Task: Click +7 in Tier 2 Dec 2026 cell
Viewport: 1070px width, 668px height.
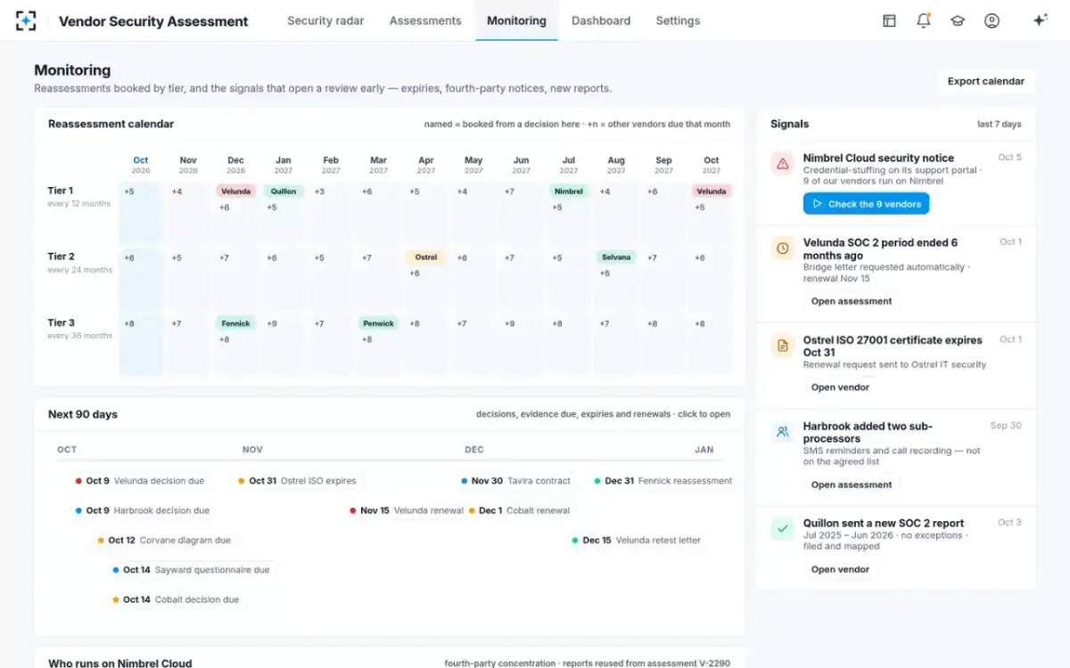Action: coord(224,257)
